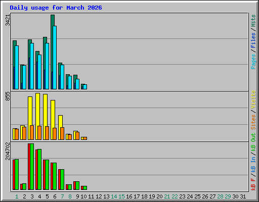Select the tallest green kB Out bar for day 3
This screenshot has height=202, width=259.
(x=32, y=167)
